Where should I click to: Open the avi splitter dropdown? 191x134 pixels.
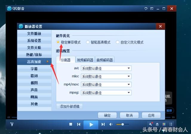tap(106, 68)
